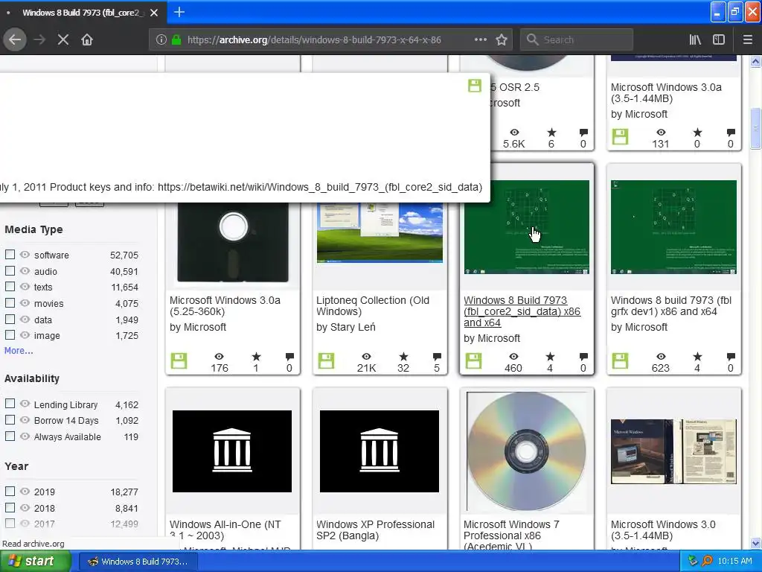
Task: Go back to the previous page
Action: [15, 40]
